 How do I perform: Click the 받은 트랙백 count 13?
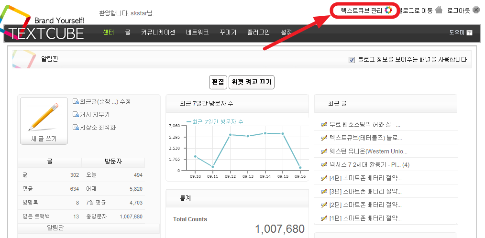coord(76,216)
